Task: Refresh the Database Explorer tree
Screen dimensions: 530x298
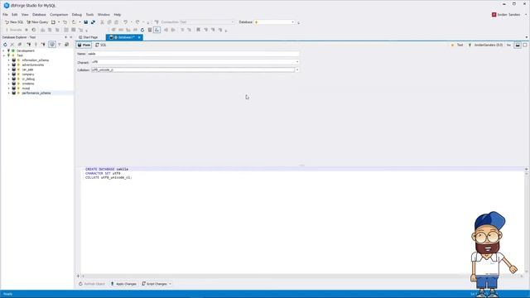Action: click(x=5, y=44)
